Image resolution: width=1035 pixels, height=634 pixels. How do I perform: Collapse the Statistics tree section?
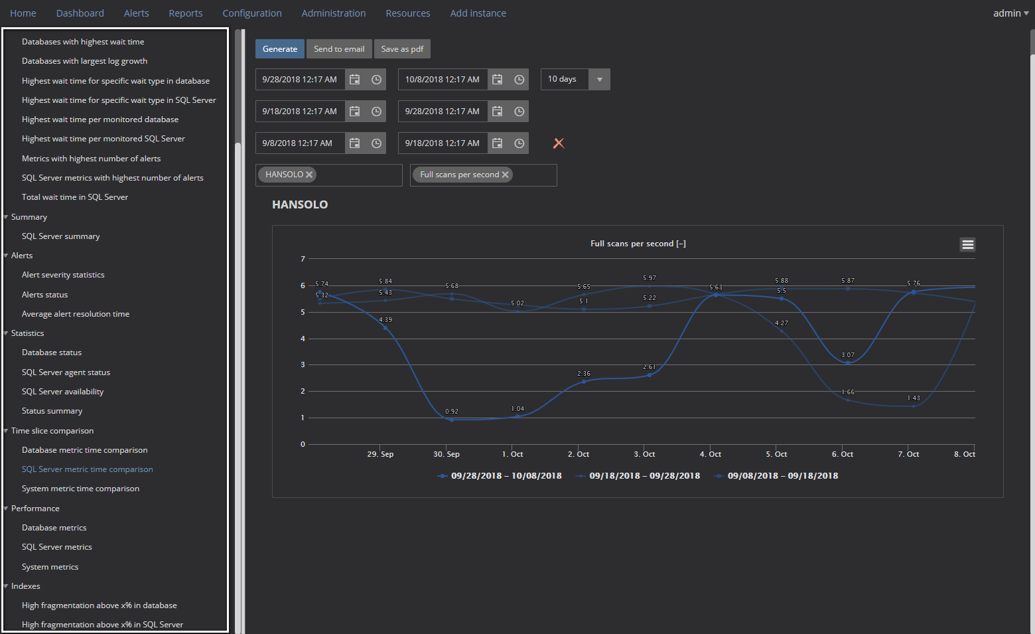coord(6,333)
